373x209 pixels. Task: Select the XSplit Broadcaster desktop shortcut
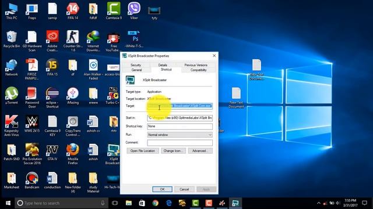click(112, 154)
